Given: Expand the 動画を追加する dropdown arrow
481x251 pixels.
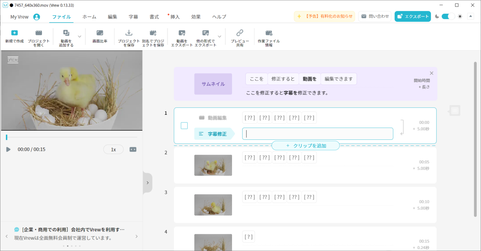Looking at the screenshot, I should click(80, 37).
